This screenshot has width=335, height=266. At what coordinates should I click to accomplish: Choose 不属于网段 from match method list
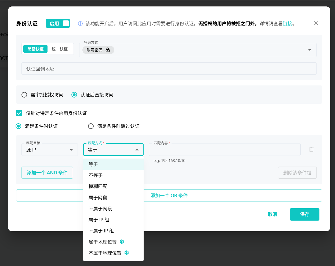113,209
